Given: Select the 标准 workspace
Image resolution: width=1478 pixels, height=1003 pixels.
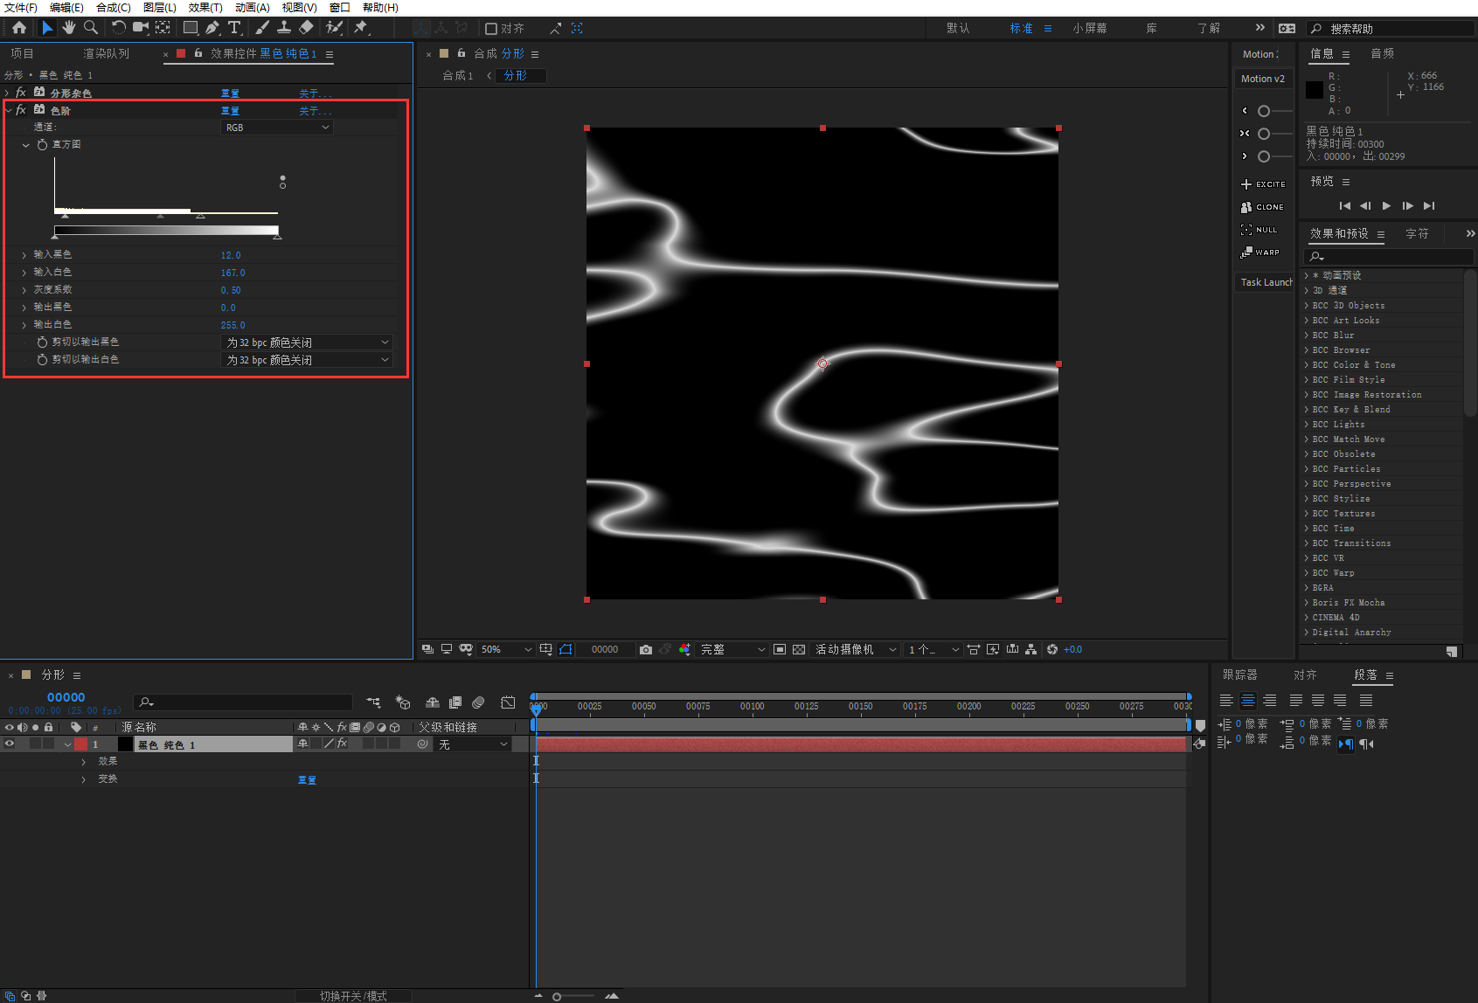Looking at the screenshot, I should click(x=1021, y=29).
